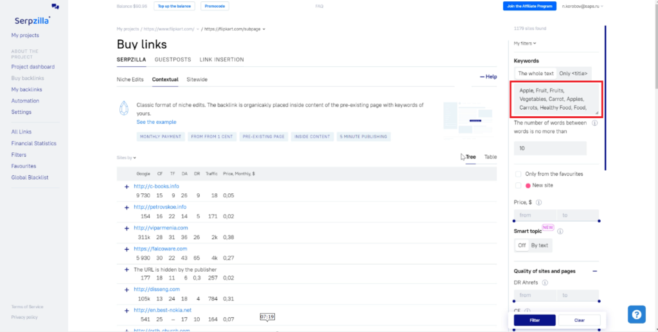Click the DR Ahrefs to input field

click(578, 295)
